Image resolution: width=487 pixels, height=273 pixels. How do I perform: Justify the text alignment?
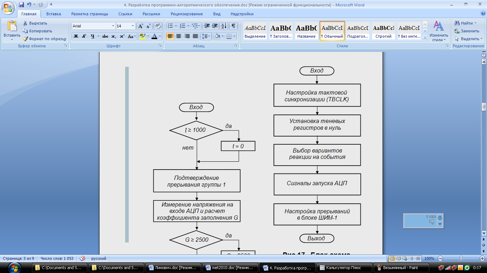click(x=195, y=36)
